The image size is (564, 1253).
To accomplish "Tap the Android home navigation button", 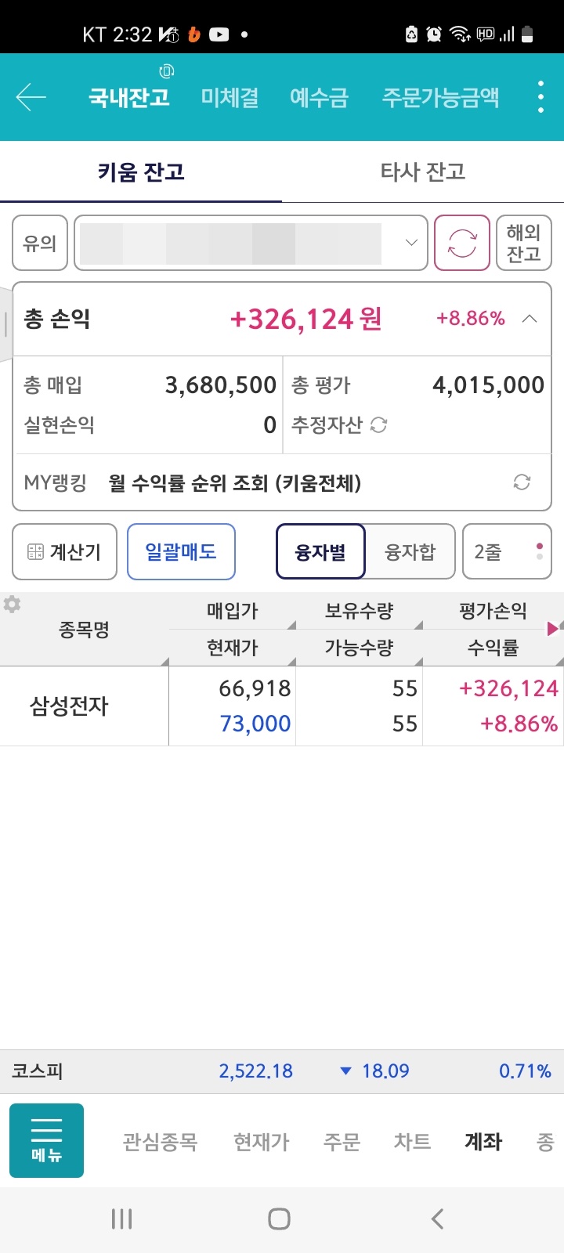I will coord(279,1219).
